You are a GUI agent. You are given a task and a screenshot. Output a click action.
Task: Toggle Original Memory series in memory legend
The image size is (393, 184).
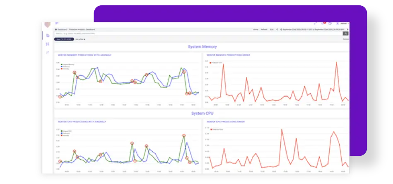point(68,65)
